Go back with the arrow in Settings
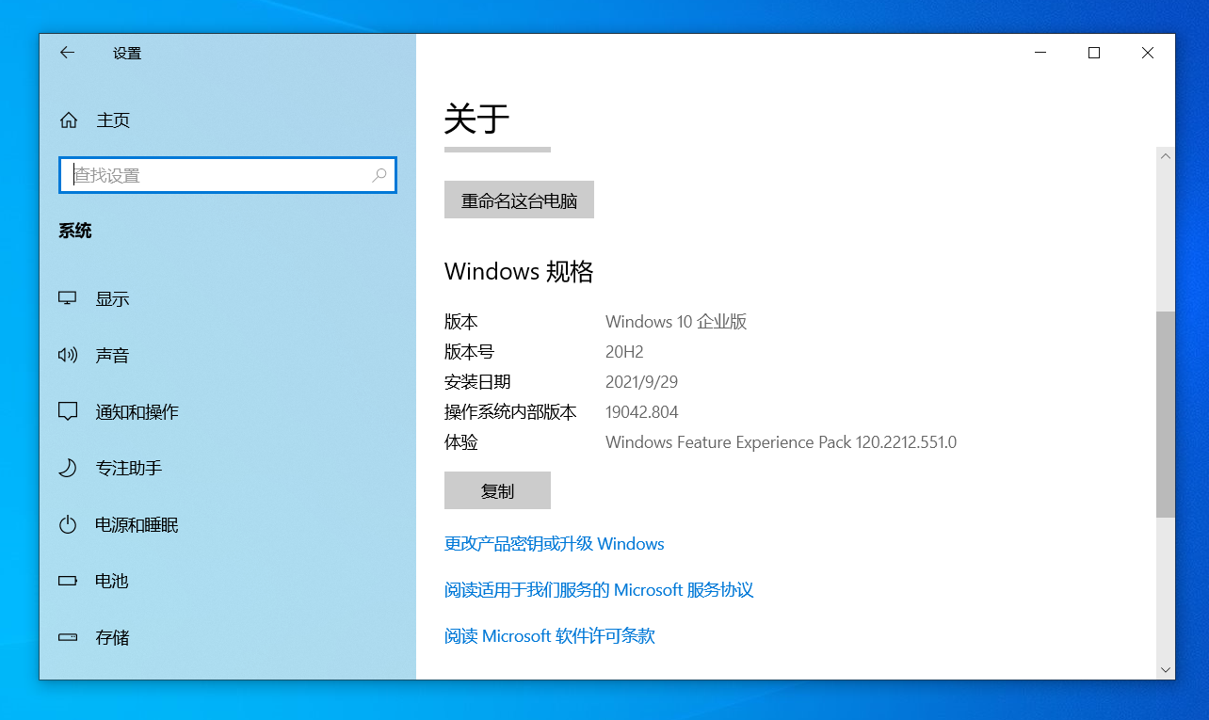Image resolution: width=1209 pixels, height=720 pixels. tap(67, 53)
